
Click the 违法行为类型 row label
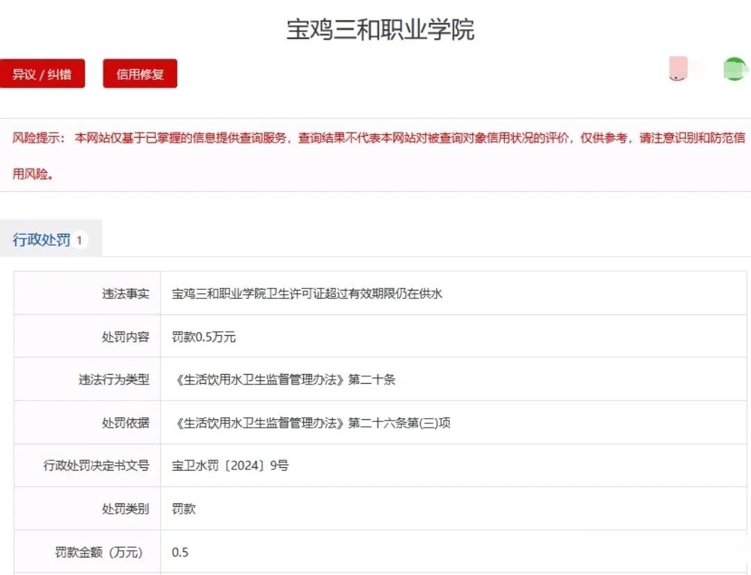[126, 379]
